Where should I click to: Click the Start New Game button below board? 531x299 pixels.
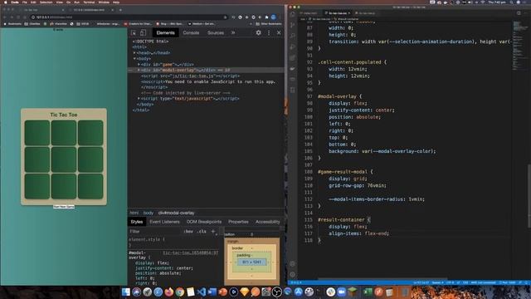[64, 207]
